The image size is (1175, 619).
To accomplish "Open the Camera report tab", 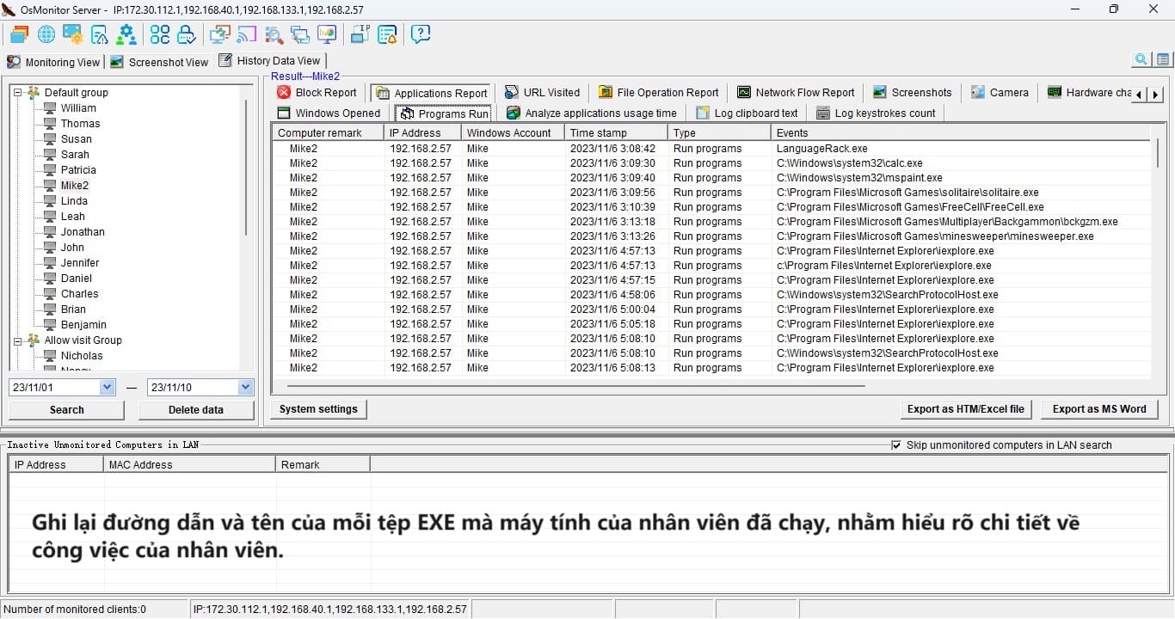I will click(x=1000, y=93).
